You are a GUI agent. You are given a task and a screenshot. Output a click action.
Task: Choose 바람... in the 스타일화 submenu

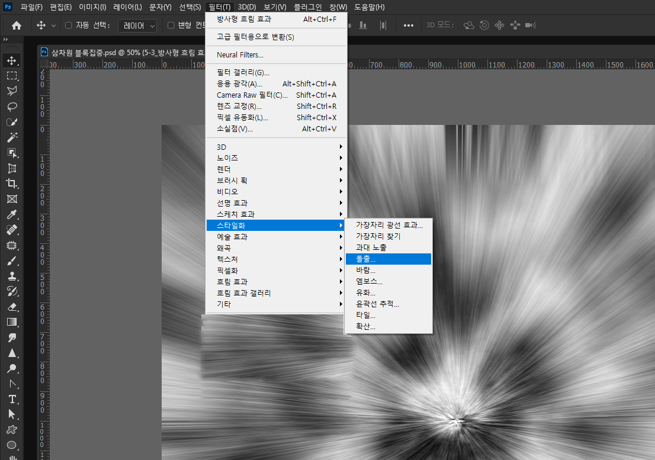tap(388, 270)
